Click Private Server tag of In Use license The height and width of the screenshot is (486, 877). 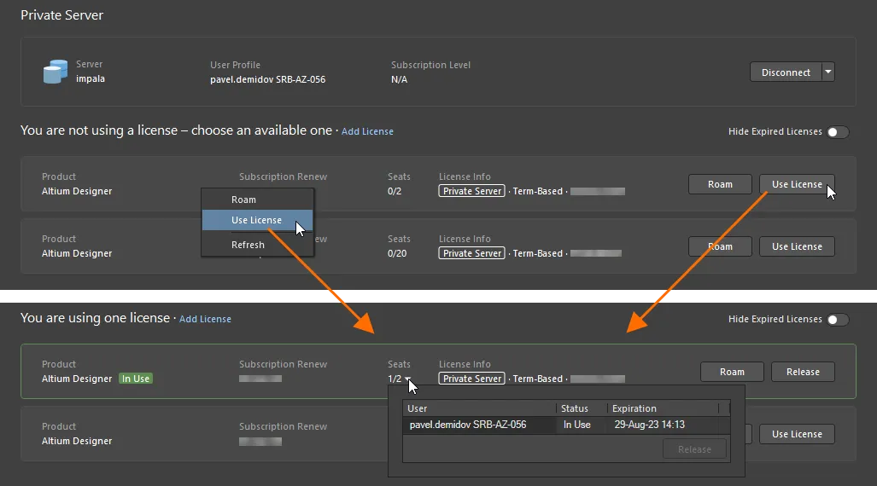pos(472,379)
